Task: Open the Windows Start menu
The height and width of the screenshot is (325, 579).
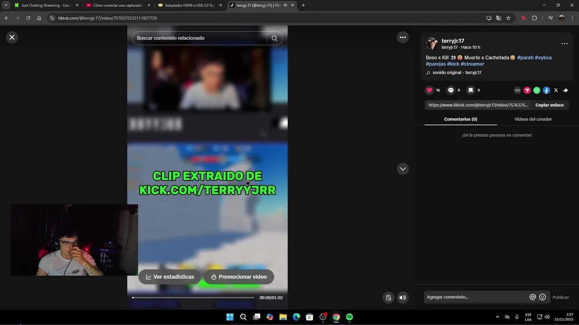Action: point(230,317)
